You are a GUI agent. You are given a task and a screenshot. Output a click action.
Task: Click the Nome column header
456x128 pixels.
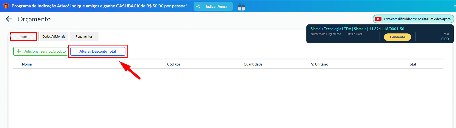[x=27, y=64]
